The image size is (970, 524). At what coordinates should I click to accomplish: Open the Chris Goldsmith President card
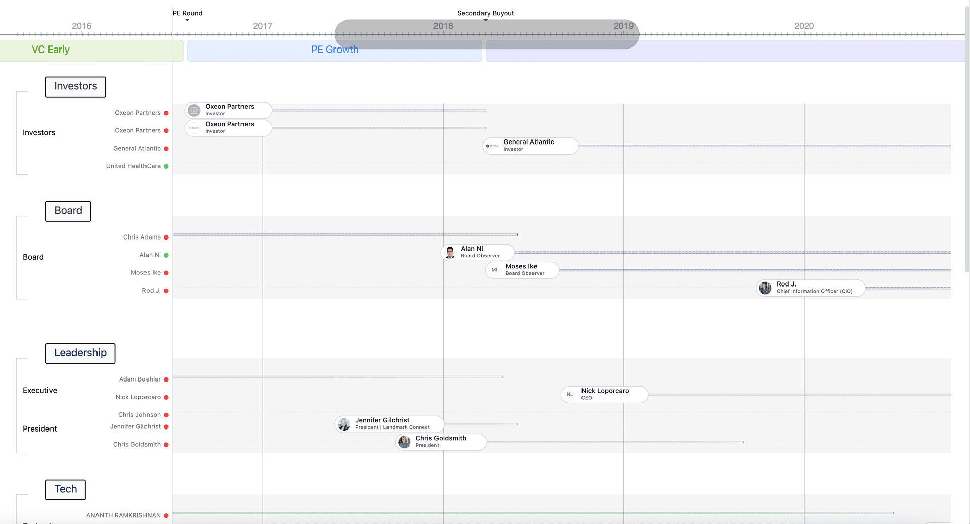[x=441, y=442]
